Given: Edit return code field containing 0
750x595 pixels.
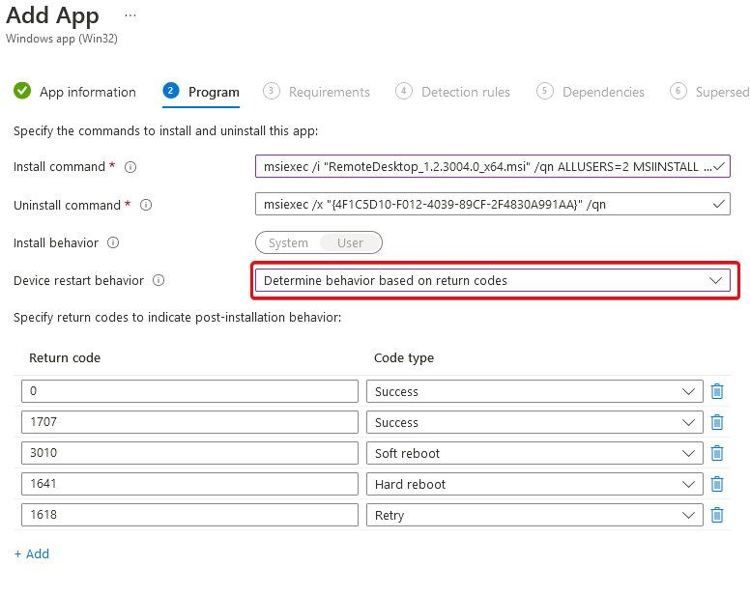Looking at the screenshot, I should pos(189,391).
